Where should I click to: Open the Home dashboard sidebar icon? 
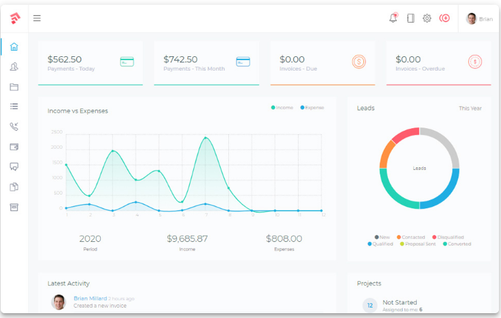pos(14,47)
